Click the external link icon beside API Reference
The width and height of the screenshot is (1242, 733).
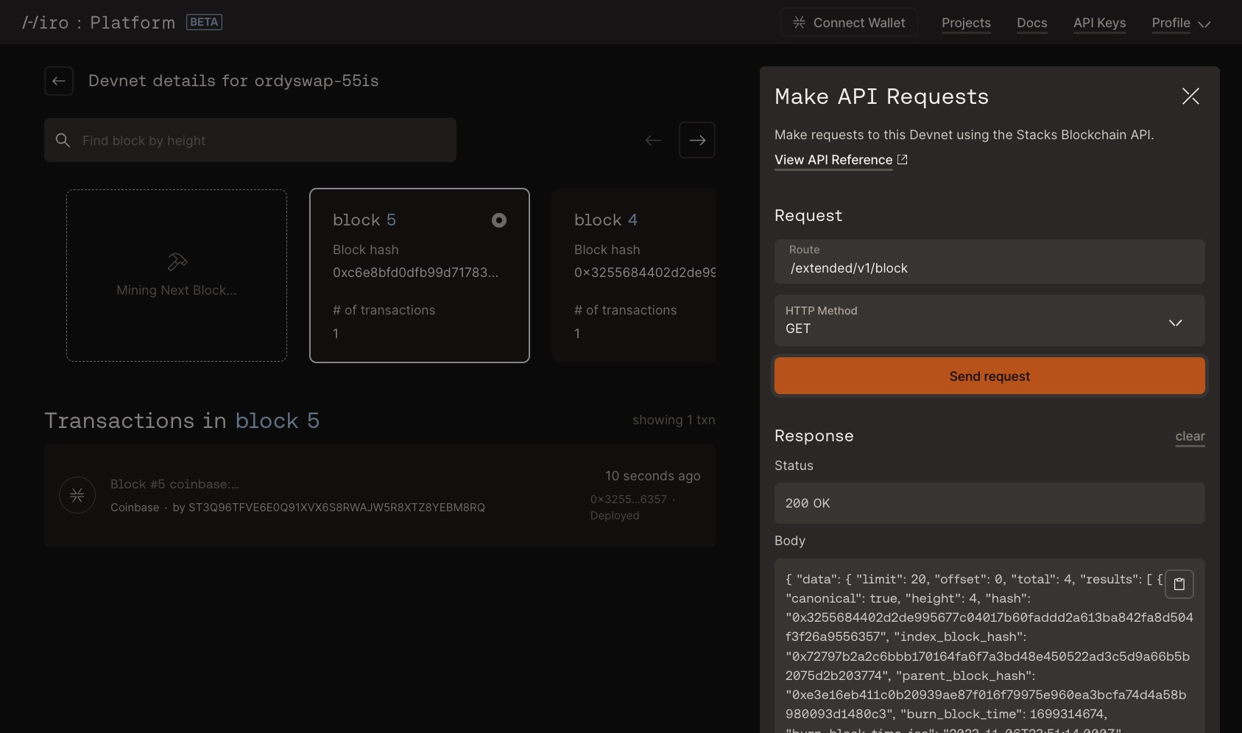coord(902,159)
